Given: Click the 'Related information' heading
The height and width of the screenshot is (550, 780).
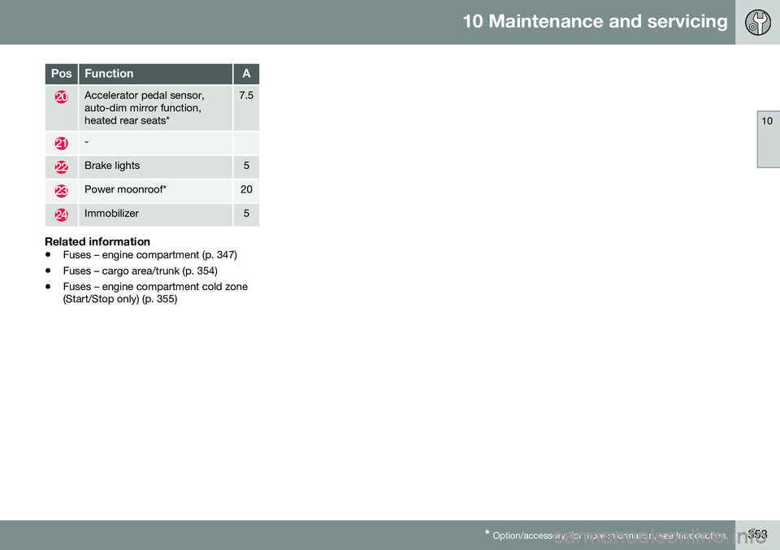Looking at the screenshot, I should pyautogui.click(x=97, y=241).
